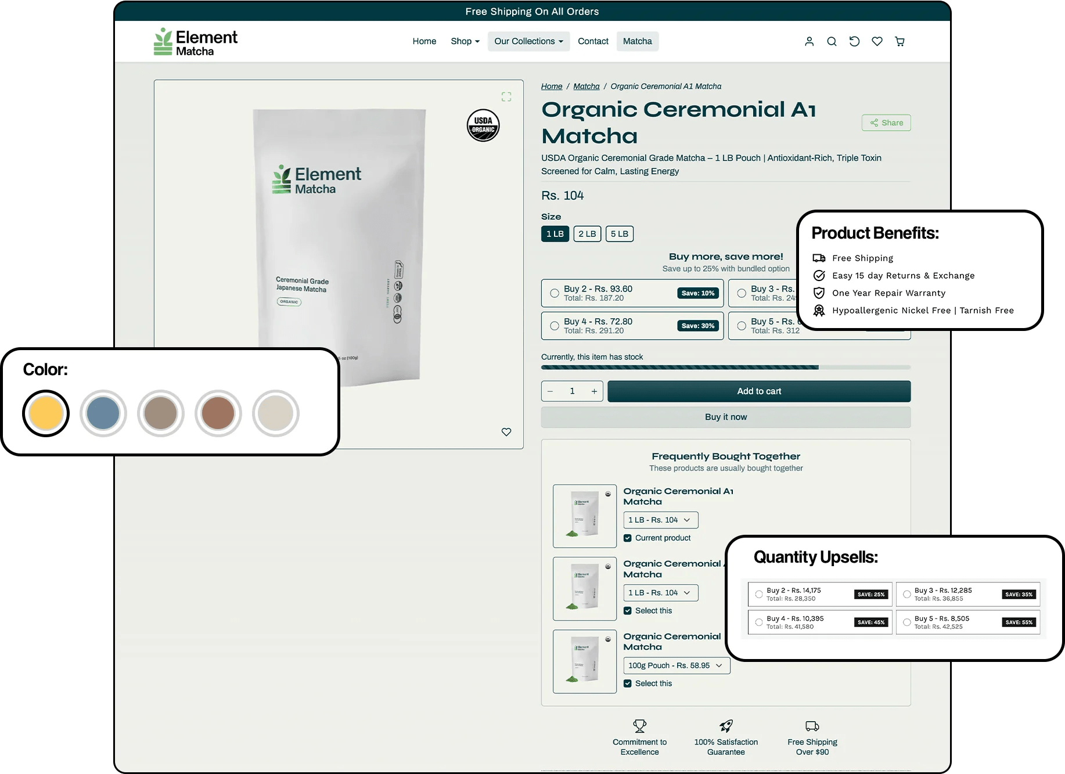Add product to wishlist via image heart
The height and width of the screenshot is (774, 1065).
coord(506,432)
